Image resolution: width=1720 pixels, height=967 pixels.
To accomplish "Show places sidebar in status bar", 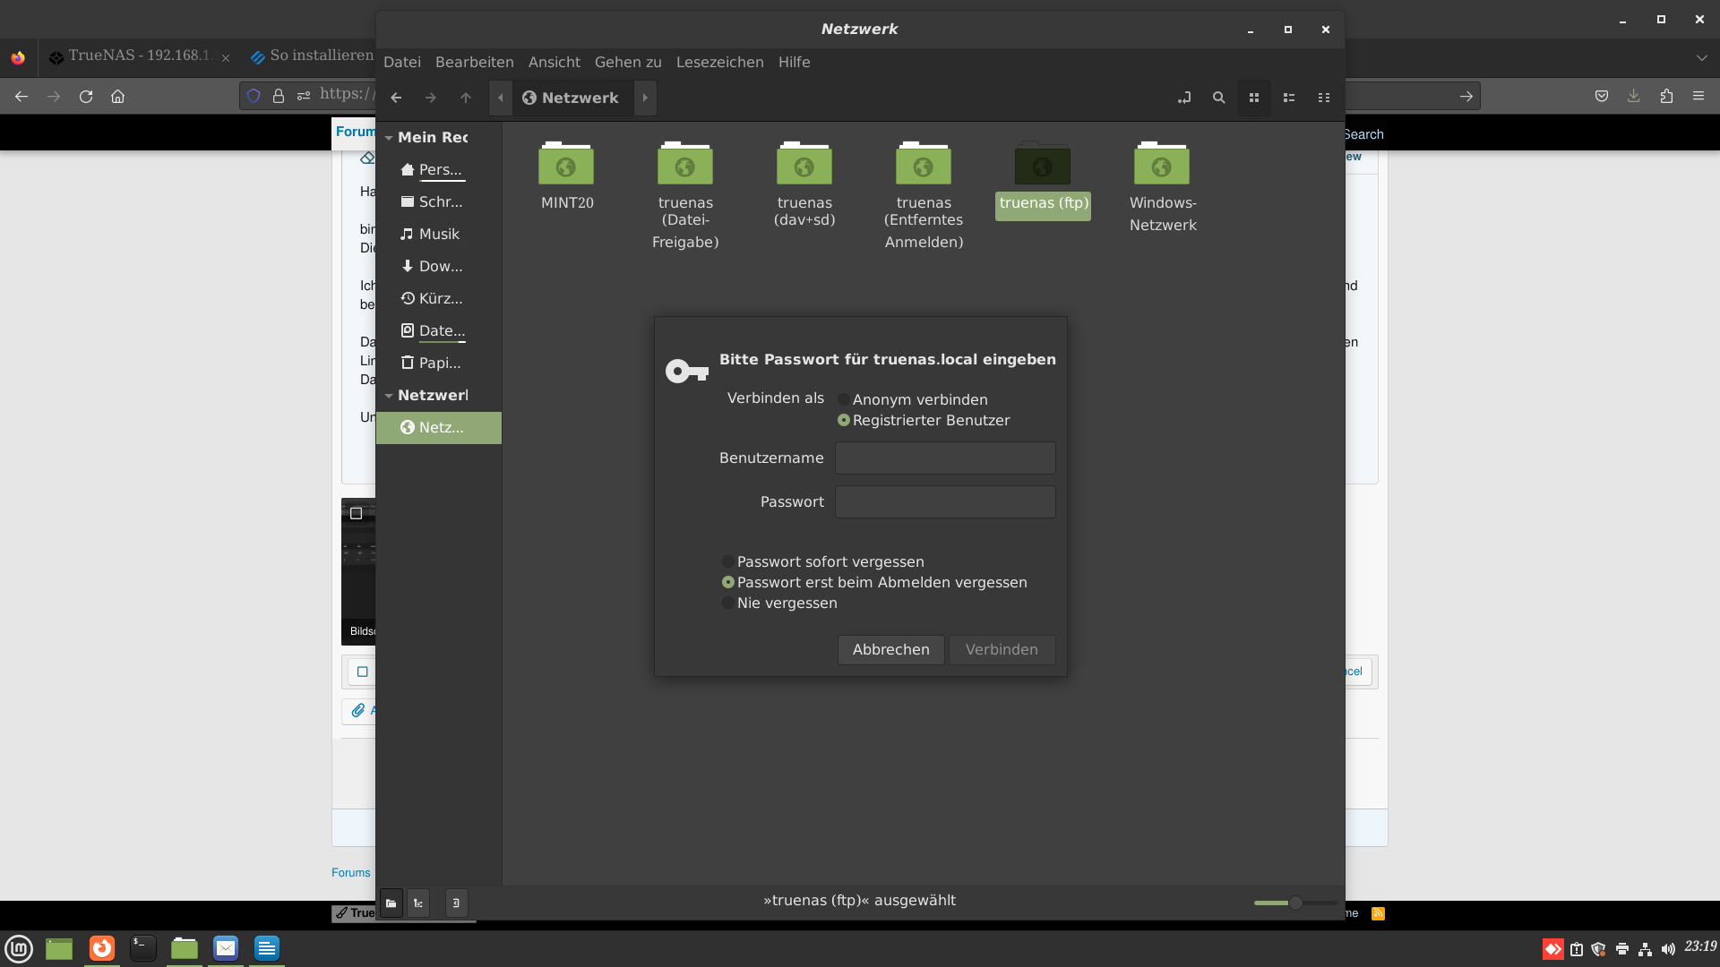I will 391,903.
